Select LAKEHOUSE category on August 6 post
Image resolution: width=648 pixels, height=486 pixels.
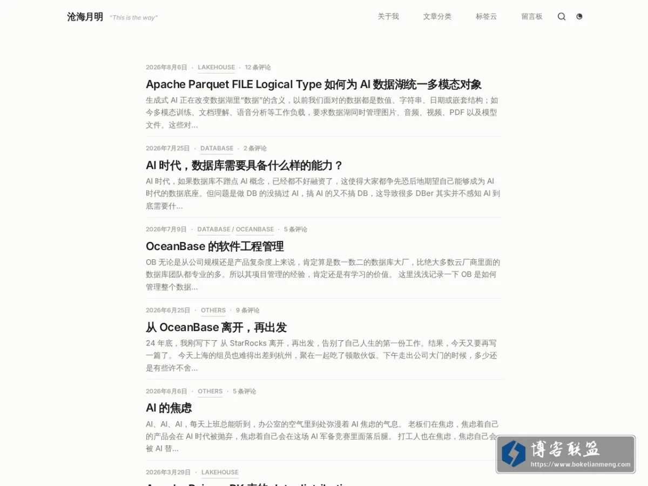click(x=217, y=67)
